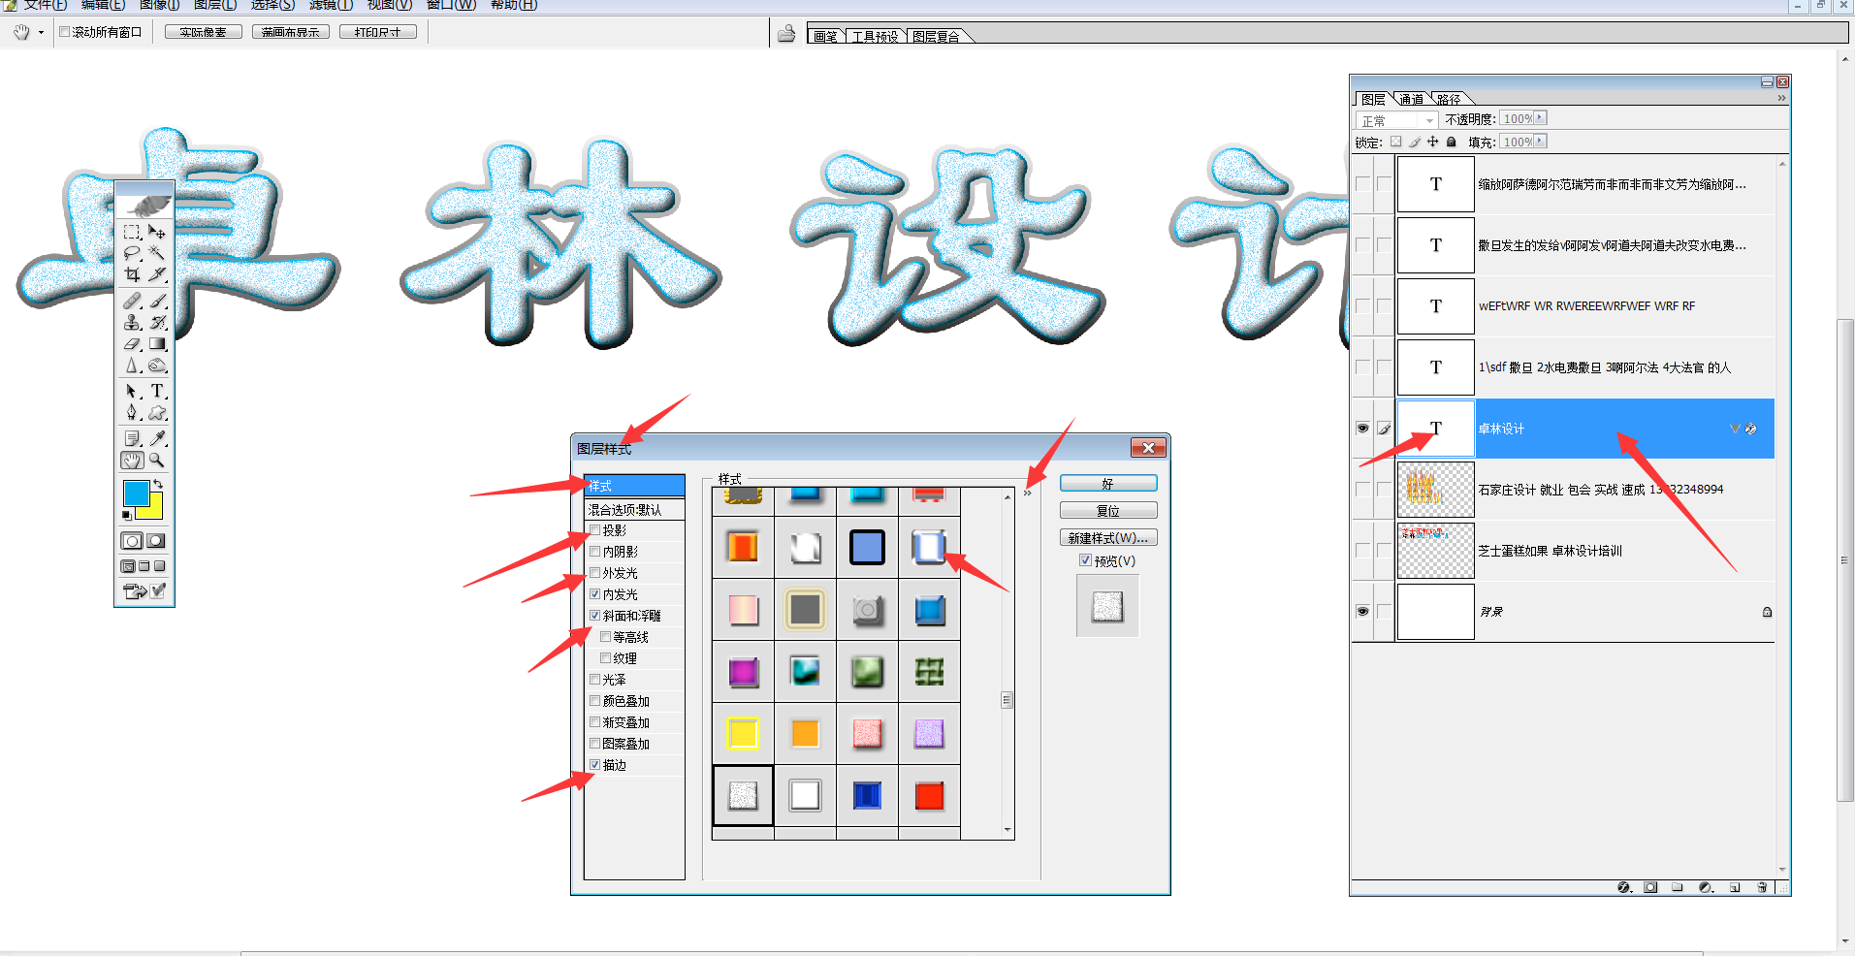The width and height of the screenshot is (1855, 956).
Task: Open the 画笔 brushes palette tab
Action: pyautogui.click(x=825, y=37)
